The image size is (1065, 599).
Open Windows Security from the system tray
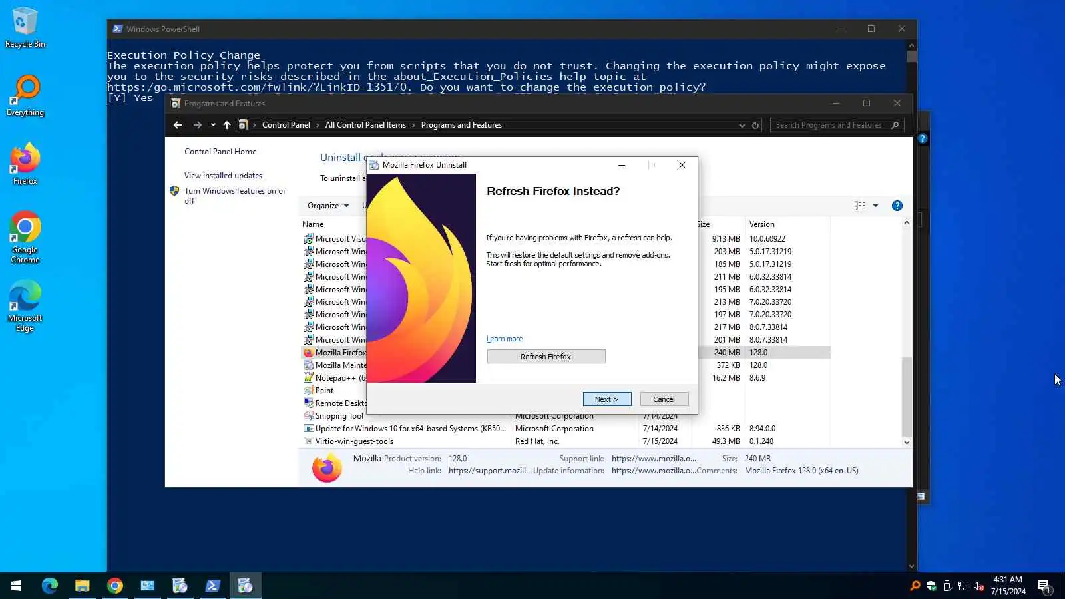tap(931, 586)
